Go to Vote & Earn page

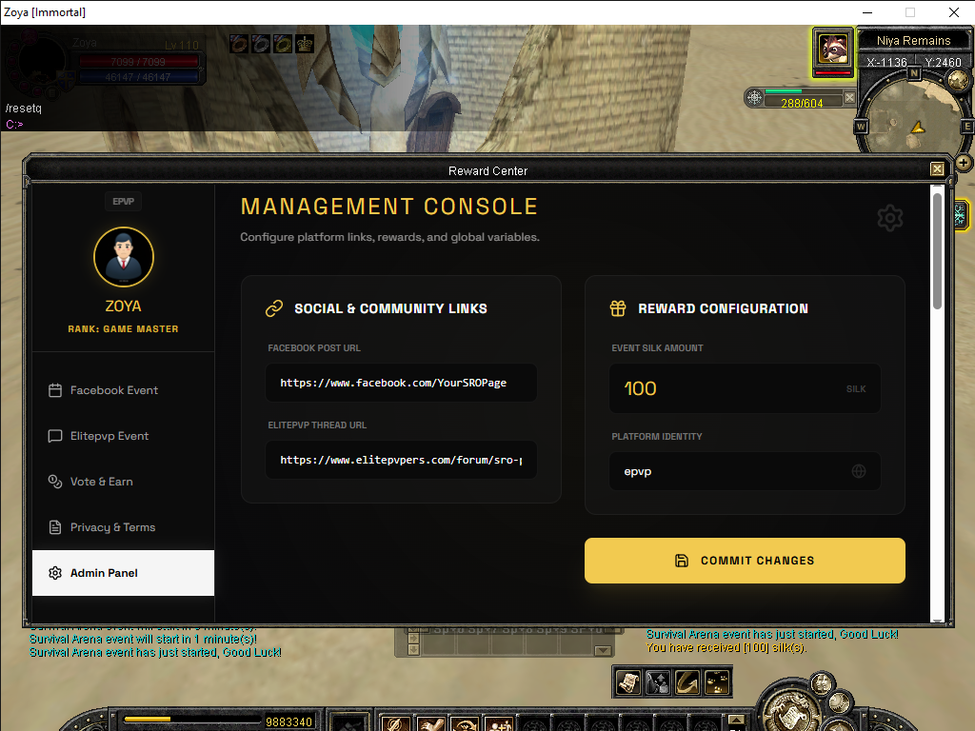coord(123,482)
